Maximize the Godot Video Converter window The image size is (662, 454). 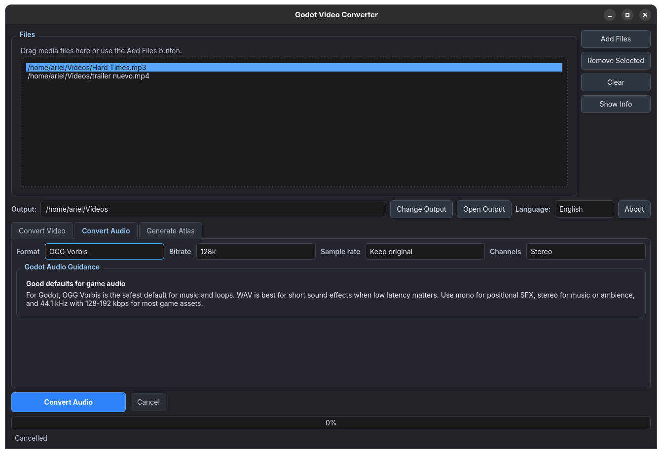click(x=627, y=15)
